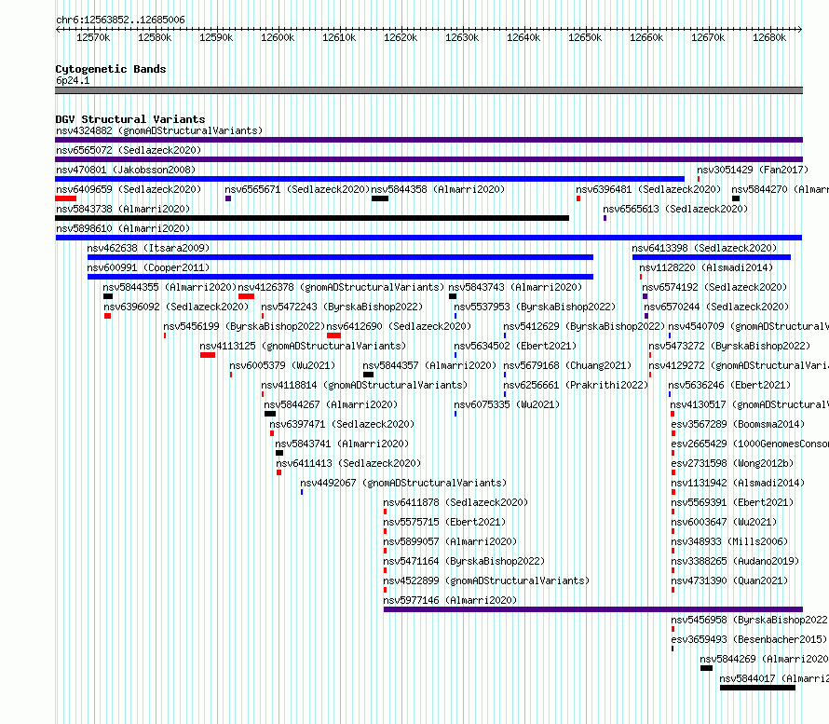Click the red nsv4126378 gnomAD marker
Viewport: 829px width, 724px height.
(x=247, y=296)
